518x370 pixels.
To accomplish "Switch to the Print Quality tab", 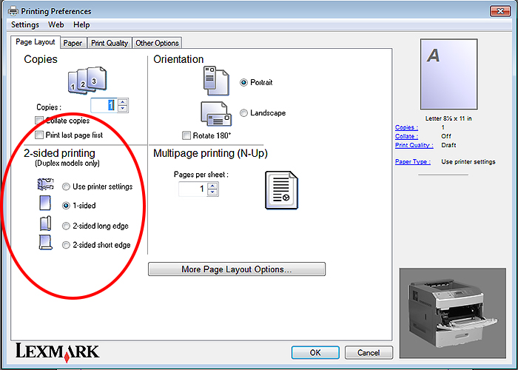I will click(x=110, y=43).
